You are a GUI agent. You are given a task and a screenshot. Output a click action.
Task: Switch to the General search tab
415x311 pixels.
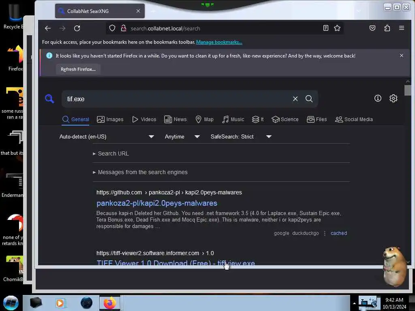click(75, 119)
